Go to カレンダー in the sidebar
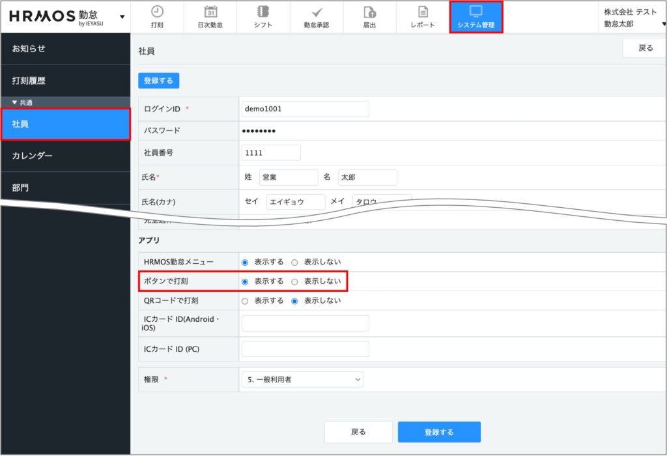This screenshot has width=667, height=456. click(x=65, y=156)
